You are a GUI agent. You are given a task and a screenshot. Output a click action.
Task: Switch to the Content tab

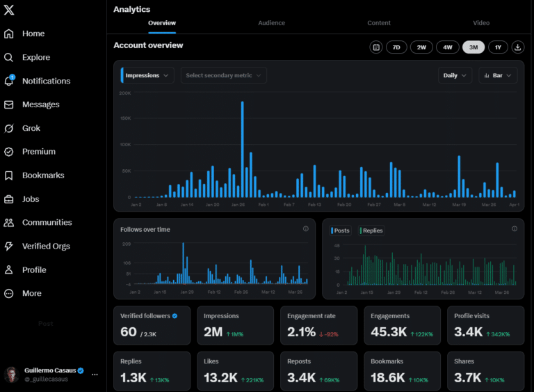point(379,23)
